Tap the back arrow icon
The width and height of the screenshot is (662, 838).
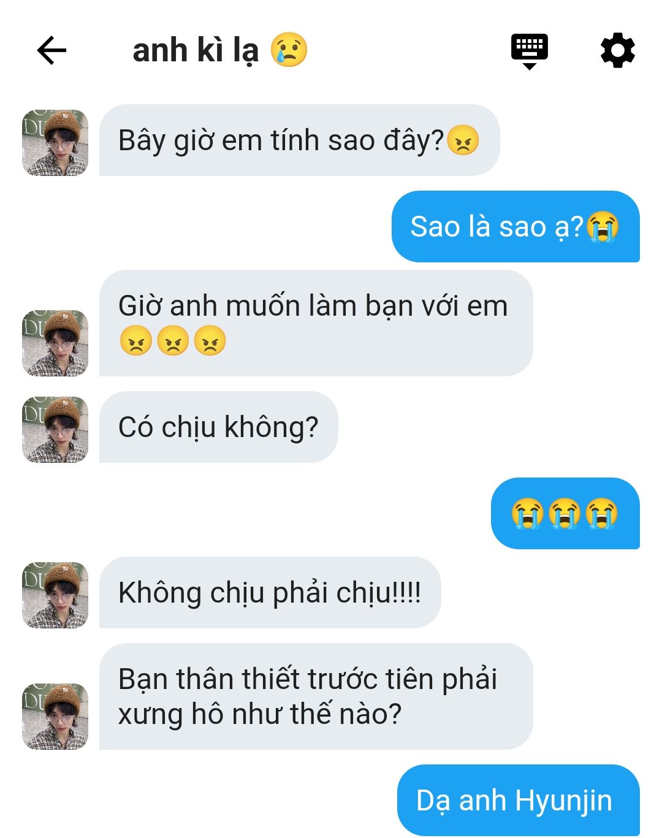[51, 50]
